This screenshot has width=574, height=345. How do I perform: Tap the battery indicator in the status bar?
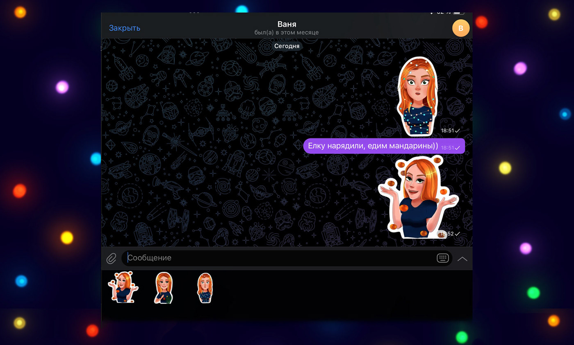click(459, 12)
